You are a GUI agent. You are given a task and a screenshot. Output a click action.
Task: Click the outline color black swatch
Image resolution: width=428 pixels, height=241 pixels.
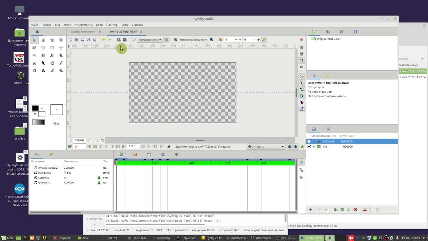pos(35,108)
